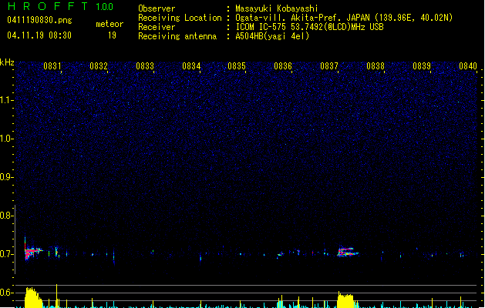Click observer name Masayuki Kobayashi

tap(277, 8)
